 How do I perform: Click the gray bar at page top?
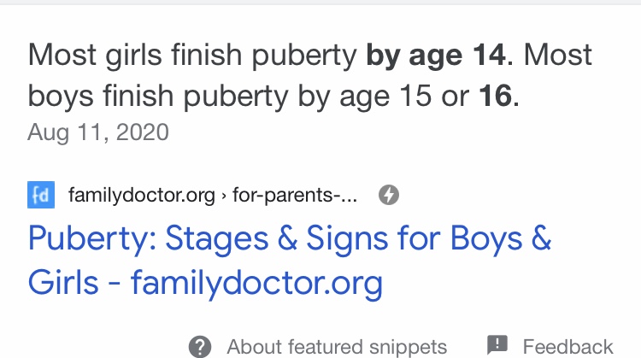(x=320, y=2)
